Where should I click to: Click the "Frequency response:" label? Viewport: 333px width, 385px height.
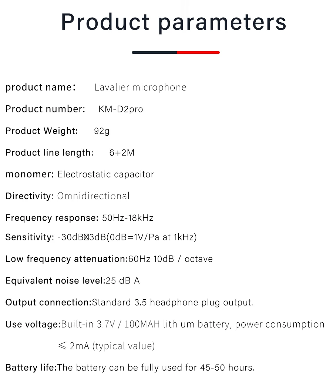click(x=52, y=218)
